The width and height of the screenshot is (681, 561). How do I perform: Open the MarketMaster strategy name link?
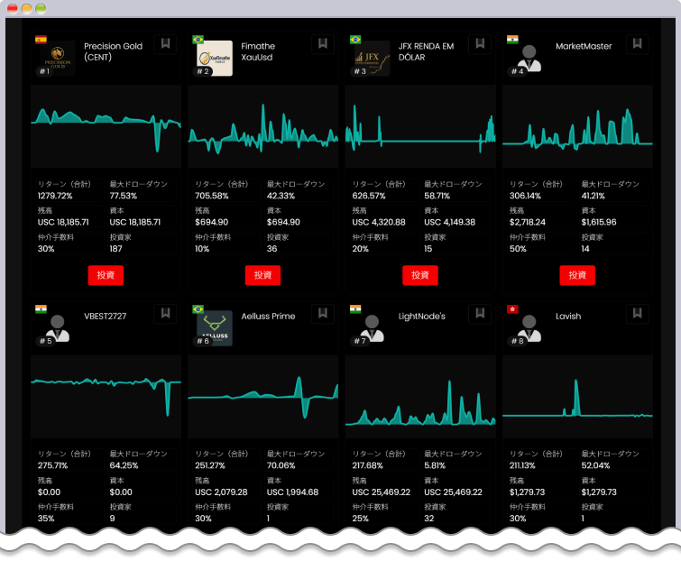[x=584, y=46]
